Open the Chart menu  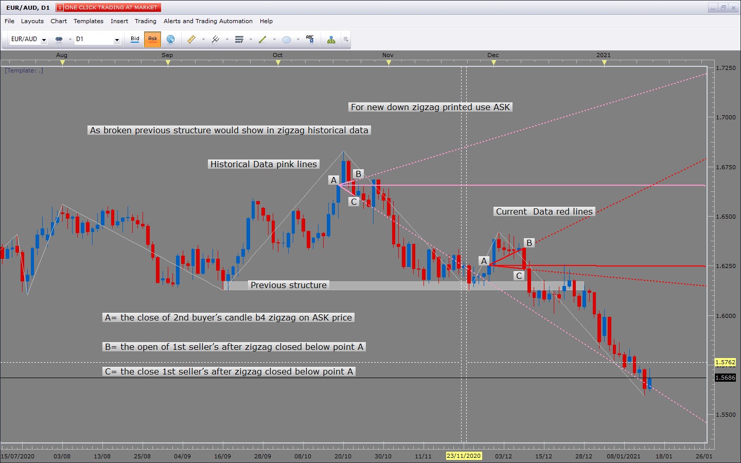59,21
